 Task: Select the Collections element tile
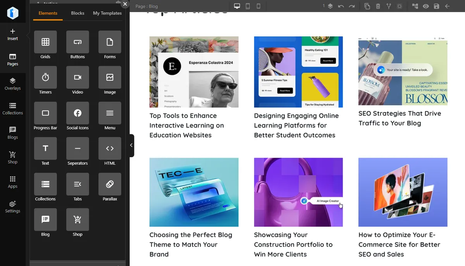45,184
